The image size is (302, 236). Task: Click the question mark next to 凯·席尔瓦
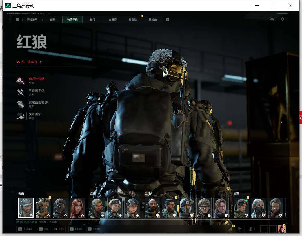[41, 62]
